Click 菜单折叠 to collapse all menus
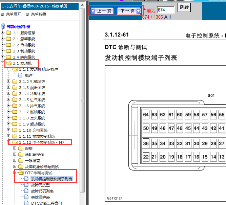Viewport: 226px width, 205px height. click(39, 14)
